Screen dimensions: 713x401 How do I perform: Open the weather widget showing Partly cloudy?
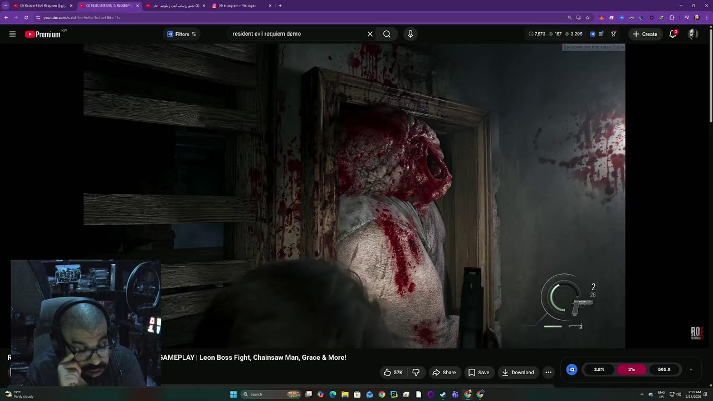19,394
